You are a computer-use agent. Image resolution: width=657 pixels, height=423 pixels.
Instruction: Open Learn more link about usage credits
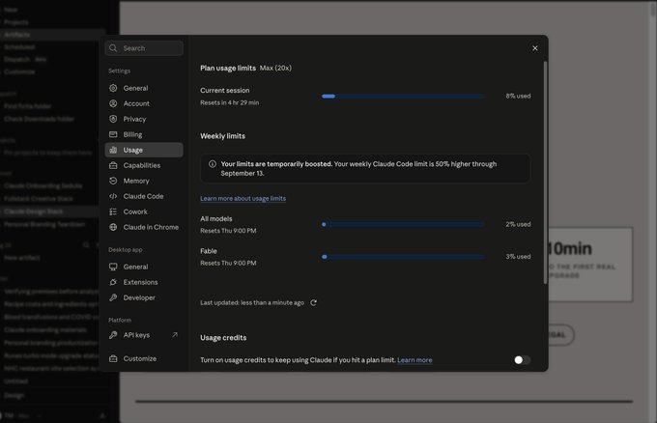click(x=414, y=360)
